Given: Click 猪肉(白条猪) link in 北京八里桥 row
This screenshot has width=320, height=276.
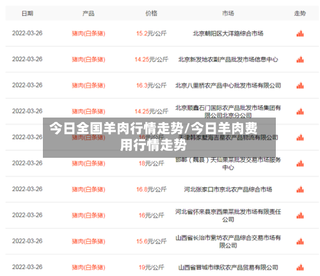Looking at the screenshot, I should 88,86.
